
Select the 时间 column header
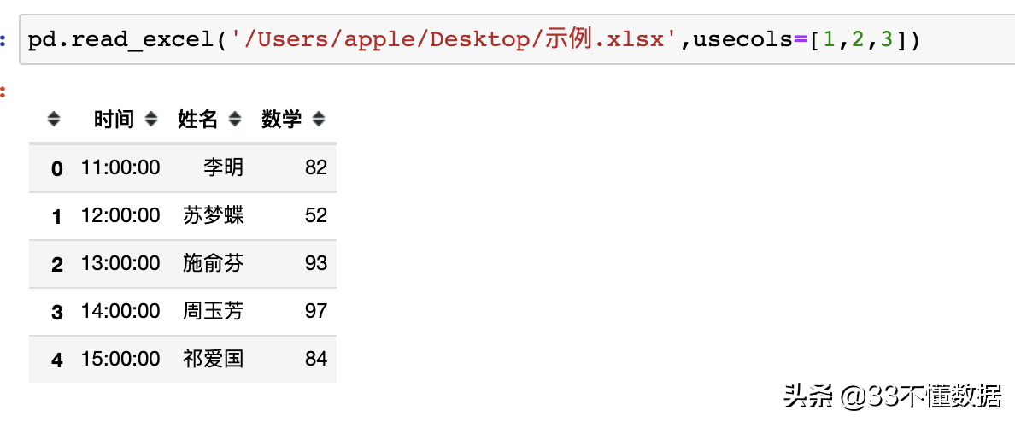[x=114, y=119]
